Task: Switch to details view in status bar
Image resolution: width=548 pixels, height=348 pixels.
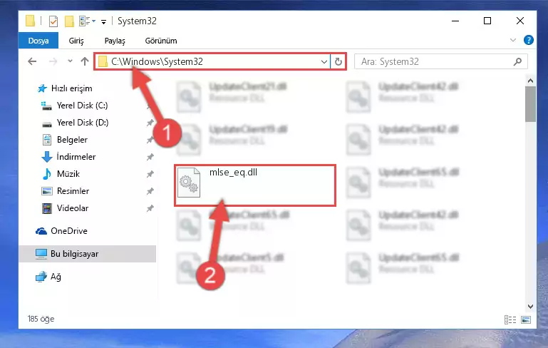Action: [510, 319]
